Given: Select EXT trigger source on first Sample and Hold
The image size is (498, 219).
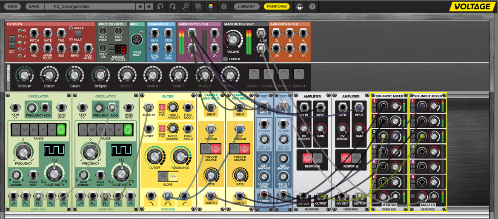Looking at the screenshot, I should click(x=216, y=148).
